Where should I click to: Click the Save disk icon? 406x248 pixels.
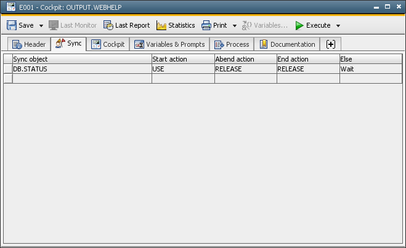tap(12, 26)
